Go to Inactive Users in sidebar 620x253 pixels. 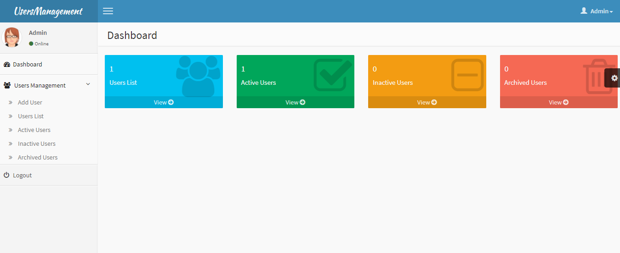(37, 143)
